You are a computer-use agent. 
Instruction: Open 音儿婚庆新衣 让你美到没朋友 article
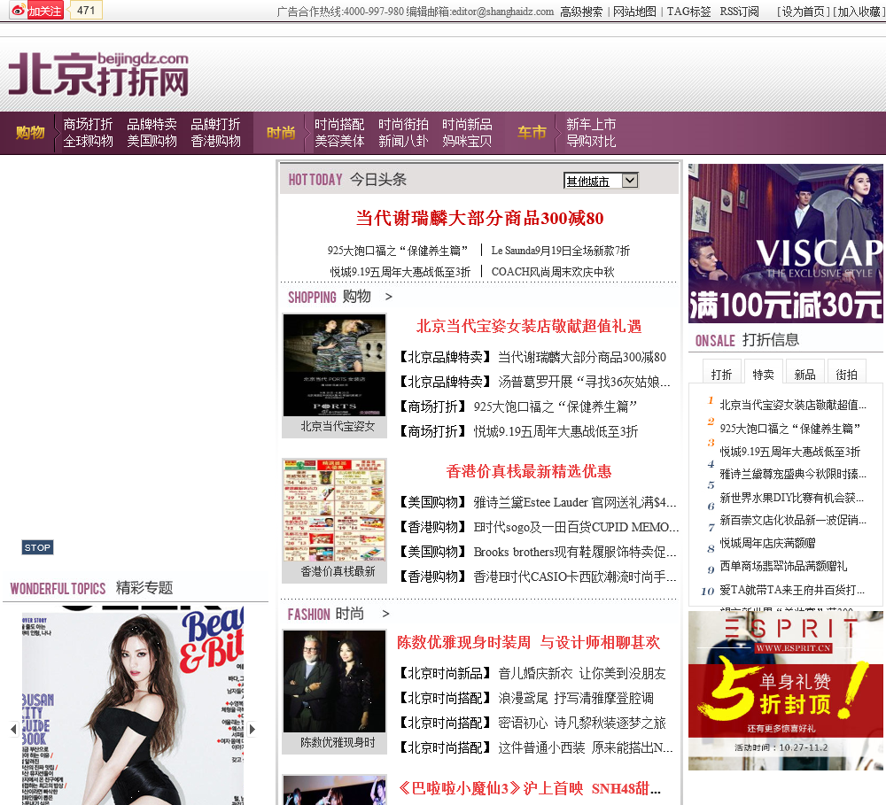581,673
